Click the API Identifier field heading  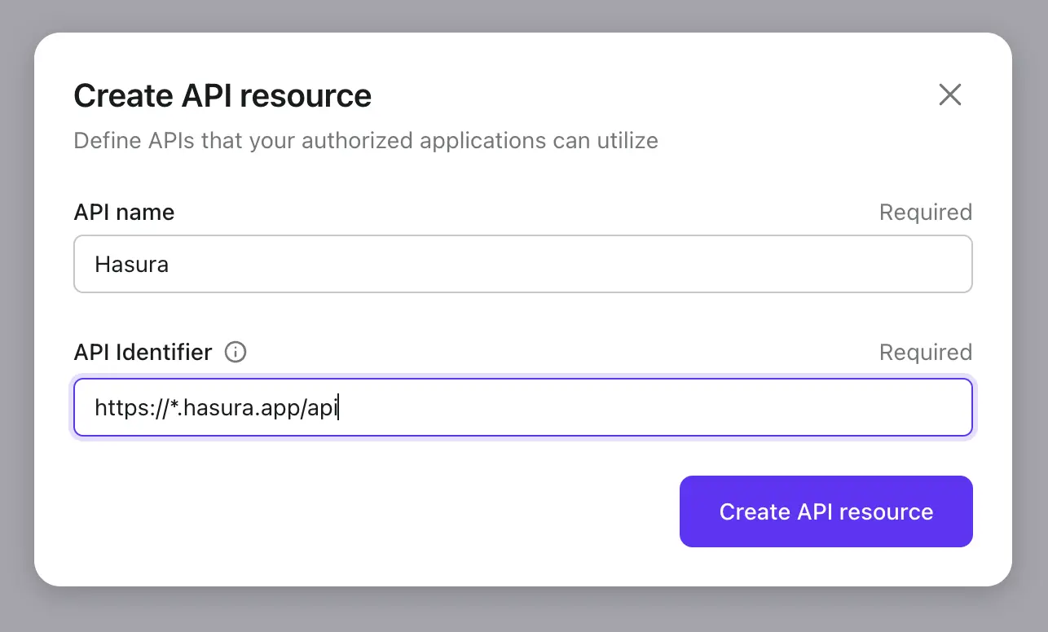tap(142, 352)
